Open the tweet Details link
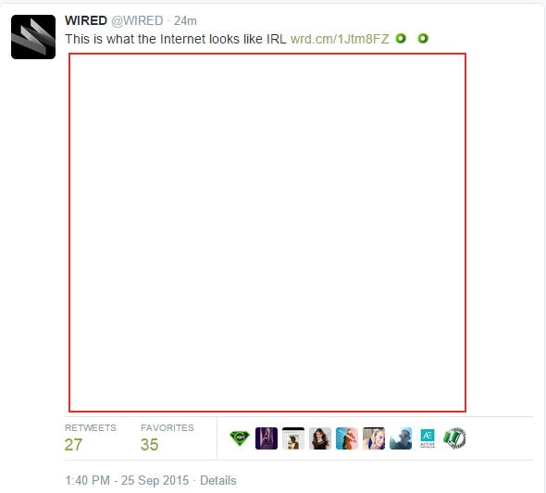The image size is (546, 493). pos(218,480)
